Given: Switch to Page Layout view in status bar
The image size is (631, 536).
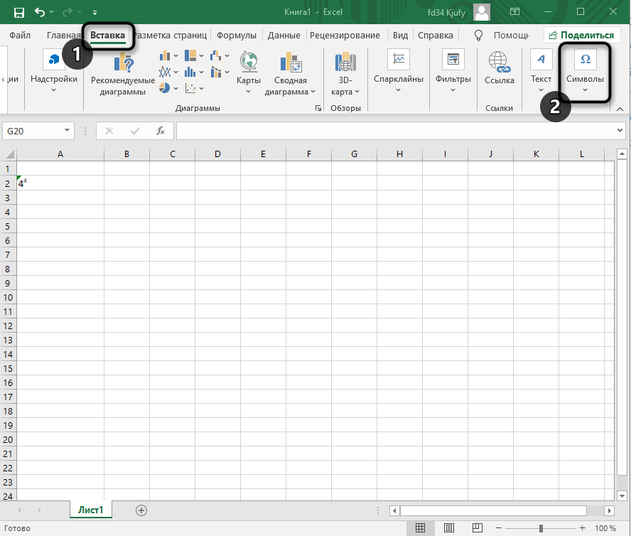Looking at the screenshot, I should (x=450, y=528).
